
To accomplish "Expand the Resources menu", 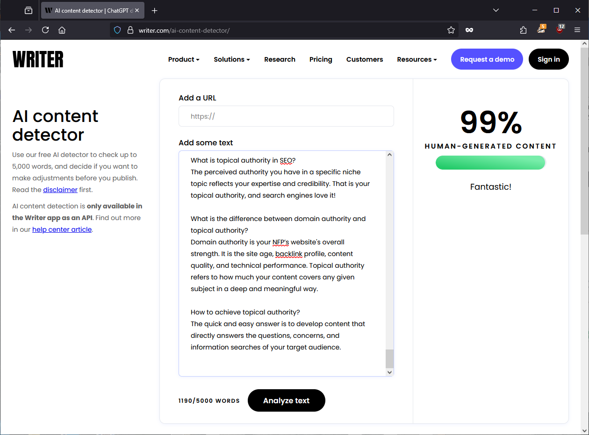I will 417,59.
